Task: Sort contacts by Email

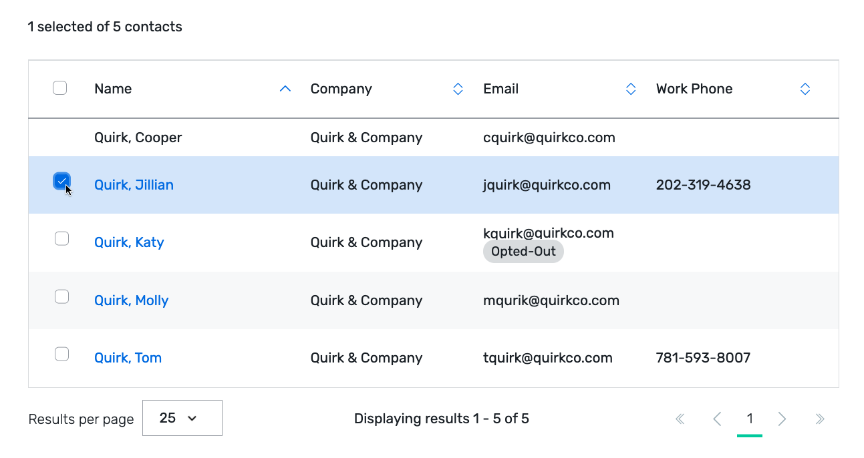Action: (x=630, y=88)
